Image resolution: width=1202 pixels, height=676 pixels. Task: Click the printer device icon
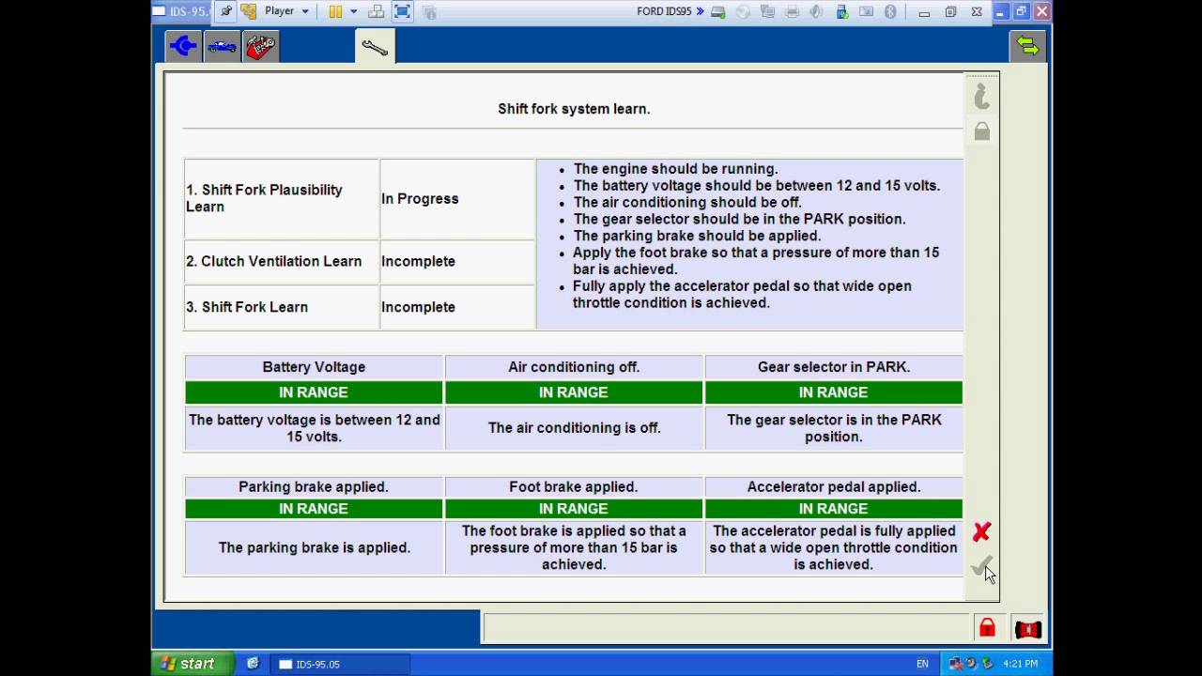pos(792,12)
